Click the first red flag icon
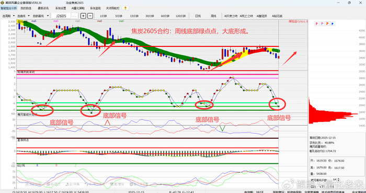 pos(317,23)
